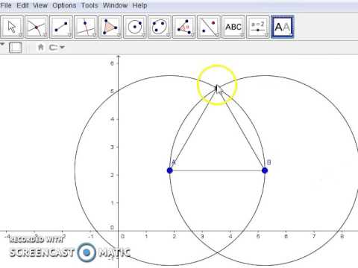This screenshot has width=358, height=268.
Task: Click the label of point B
Action: (268, 162)
